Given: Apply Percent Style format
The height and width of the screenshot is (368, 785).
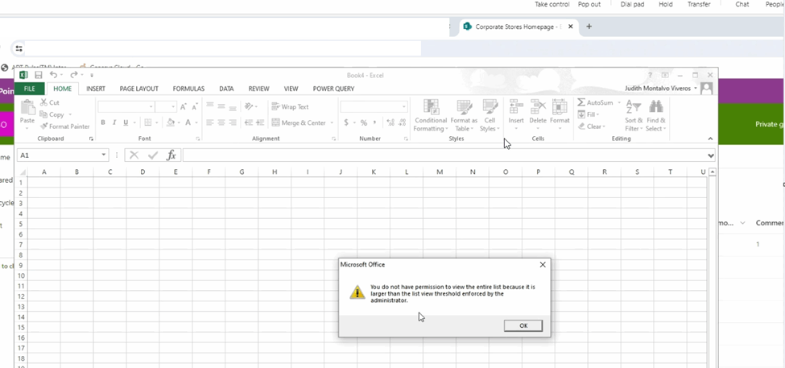Looking at the screenshot, I should 364,122.
